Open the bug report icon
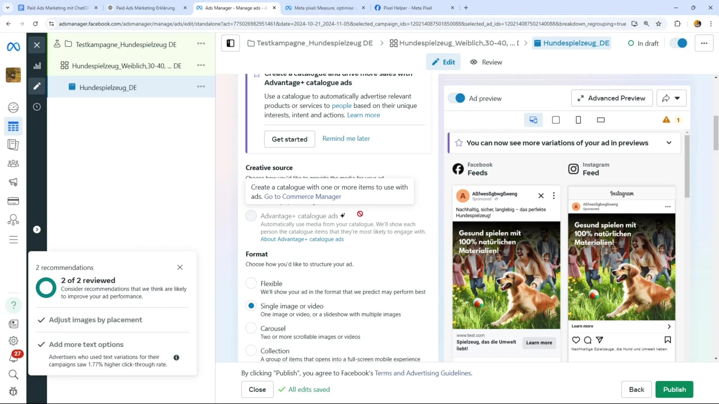 click(13, 391)
